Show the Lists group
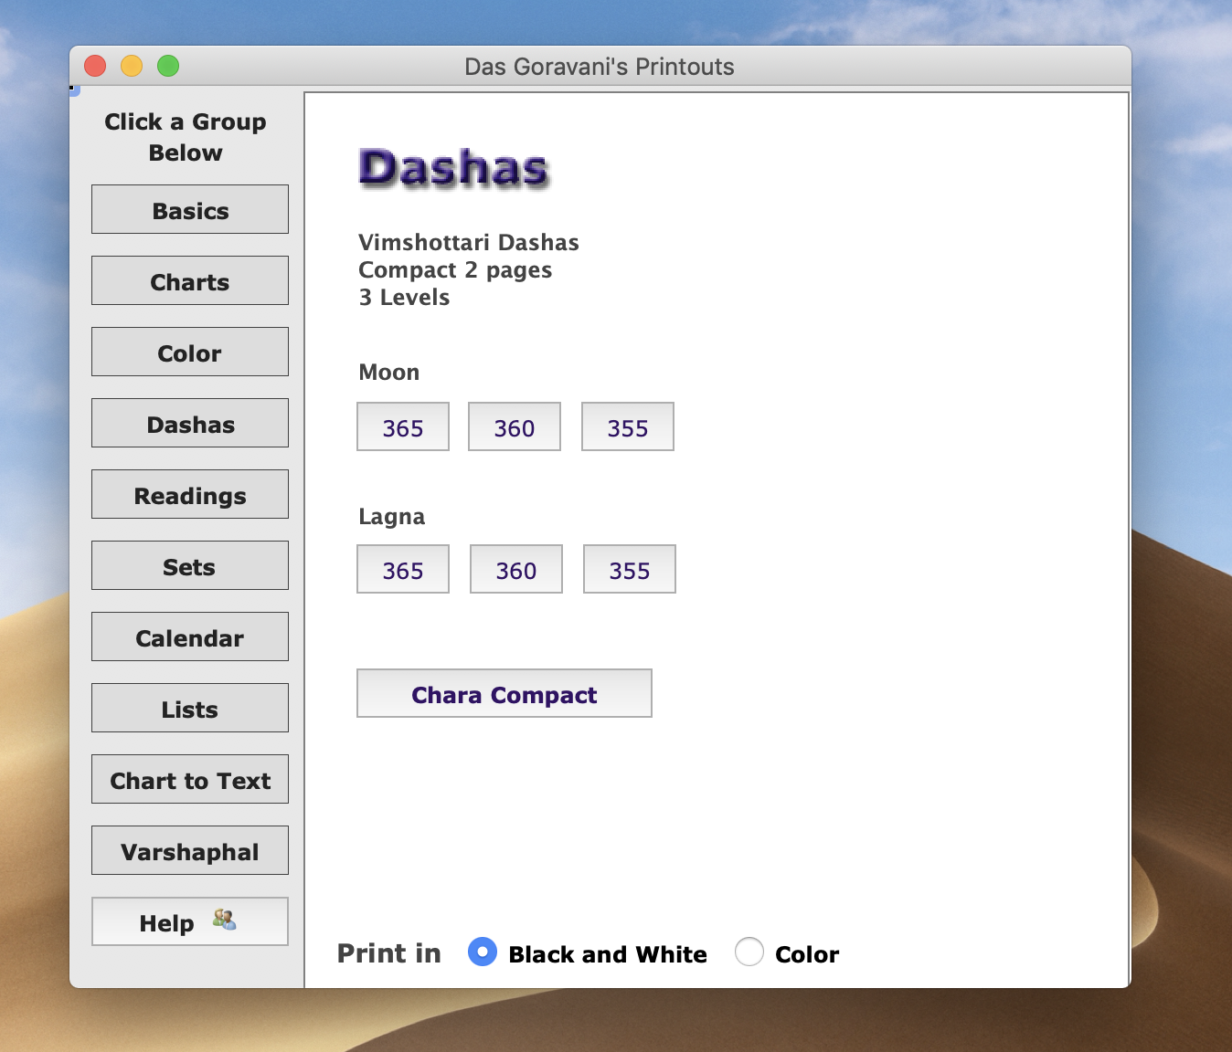This screenshot has height=1052, width=1232. point(190,709)
